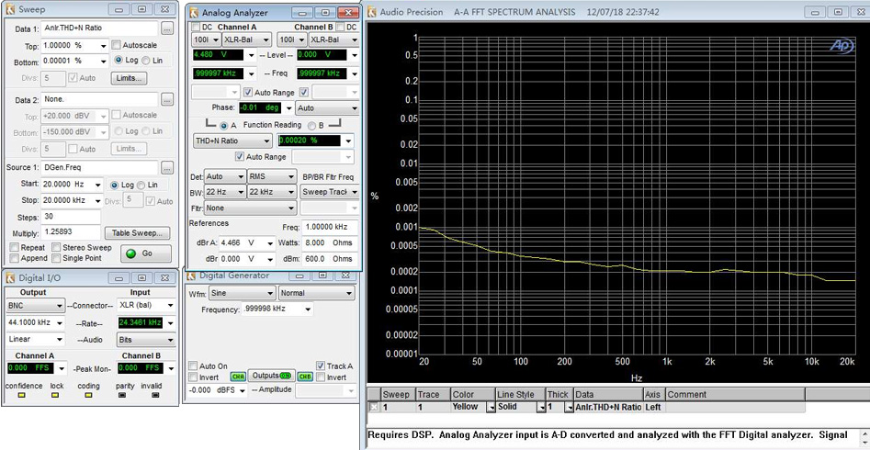Select Lin scale for Data 1 in Sweep
Screen dimensions: 870x450
(x=146, y=60)
